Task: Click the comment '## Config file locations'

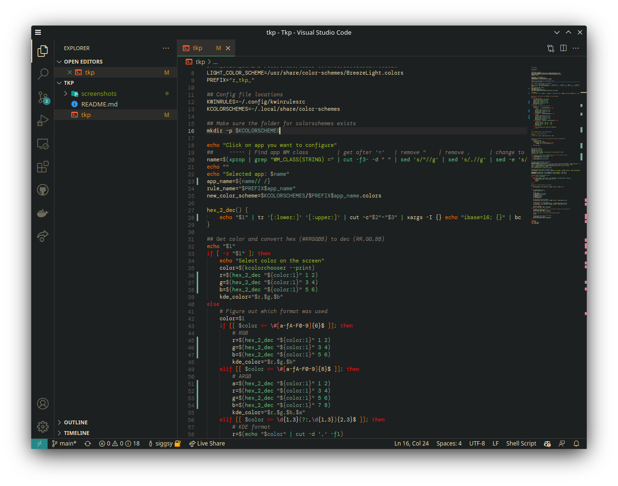Action: [x=245, y=94]
